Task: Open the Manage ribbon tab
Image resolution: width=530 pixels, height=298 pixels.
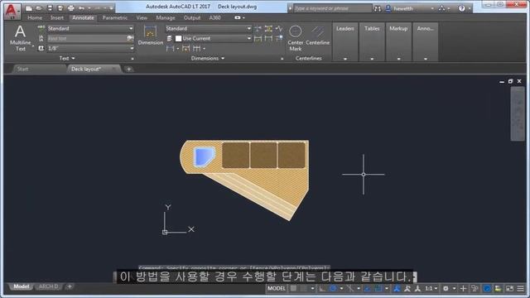Action: click(166, 17)
